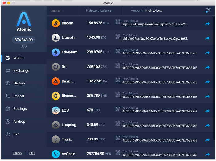
Task: Click the 236,789 BNB balance
Action: [97, 96]
